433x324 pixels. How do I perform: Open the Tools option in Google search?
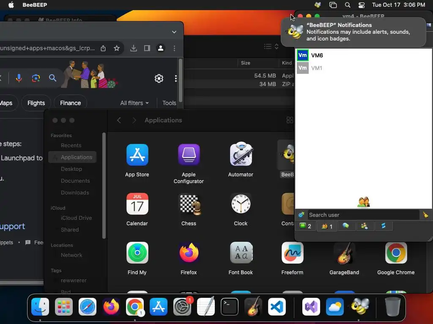coord(169,103)
